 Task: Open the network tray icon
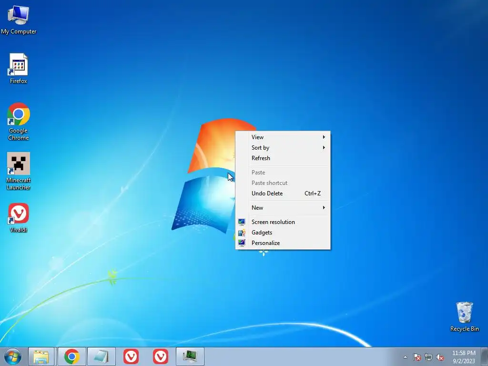(x=428, y=357)
